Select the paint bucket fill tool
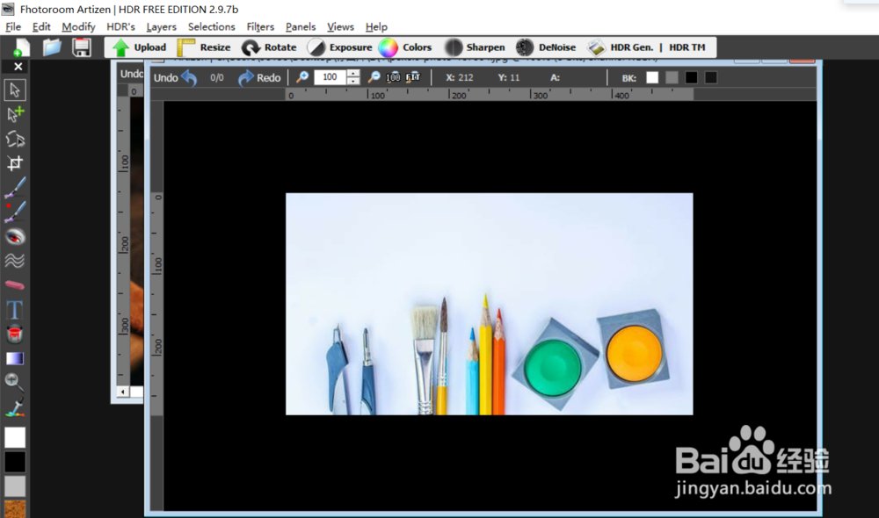 click(x=15, y=334)
